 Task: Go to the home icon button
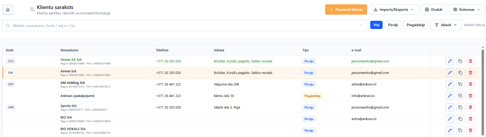(x=8, y=9)
